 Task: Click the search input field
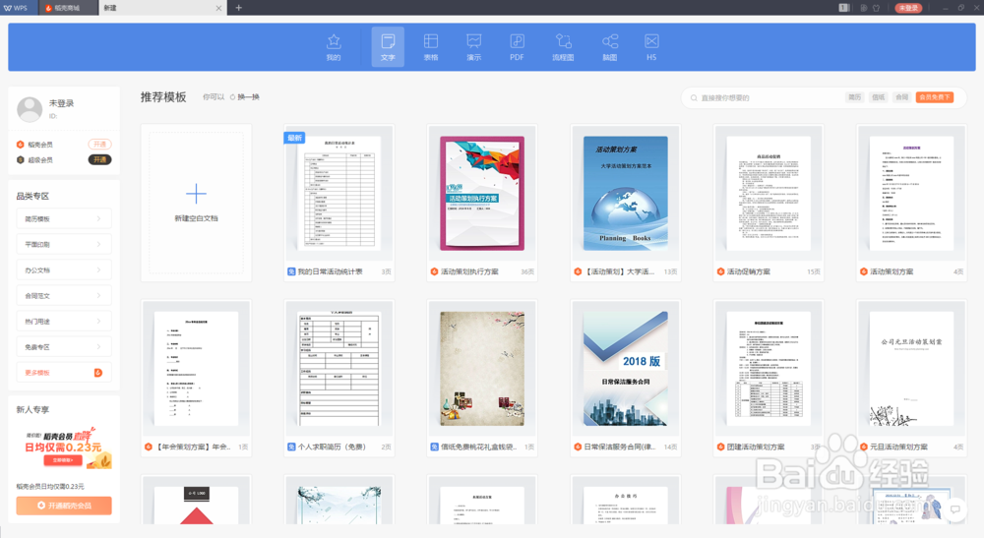(x=766, y=97)
